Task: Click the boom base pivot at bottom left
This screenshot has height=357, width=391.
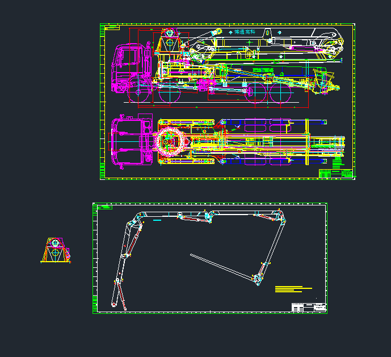Action: click(x=115, y=305)
